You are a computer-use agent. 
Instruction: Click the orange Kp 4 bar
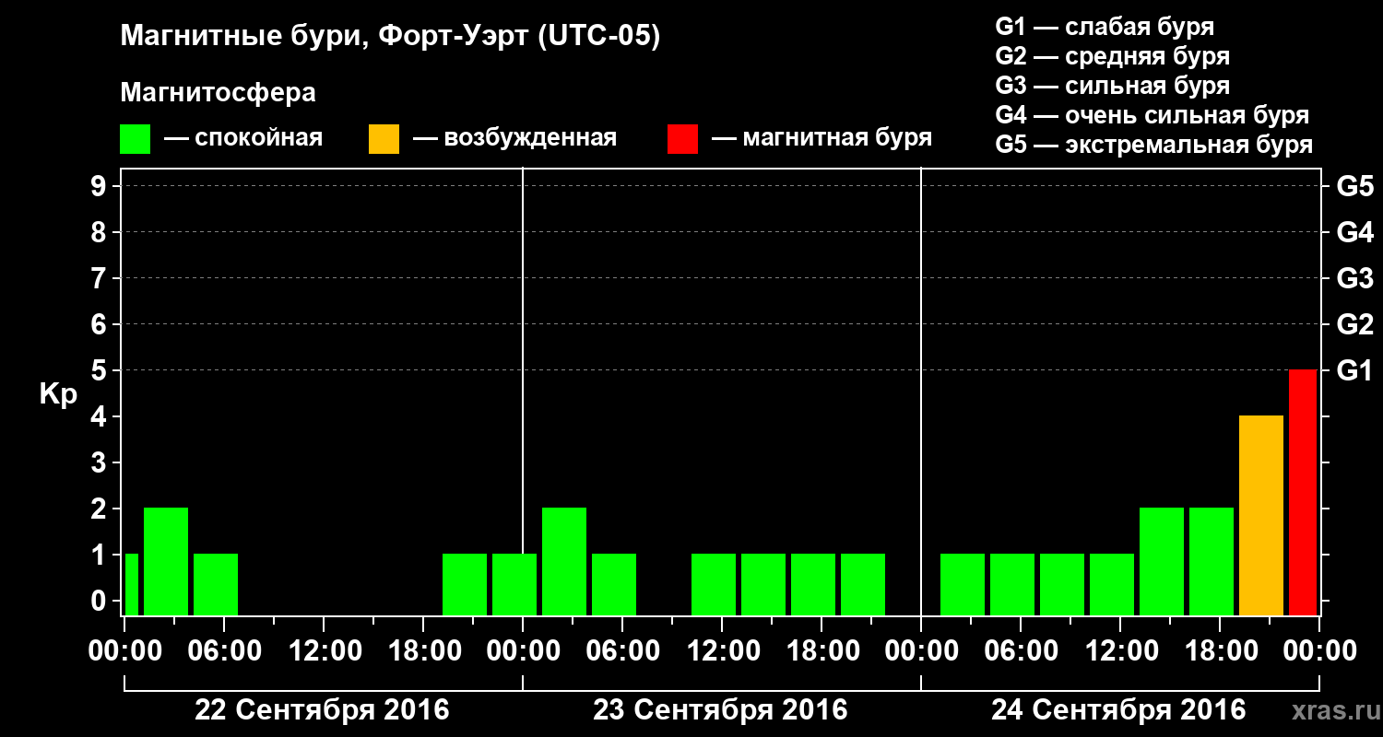tap(1261, 515)
